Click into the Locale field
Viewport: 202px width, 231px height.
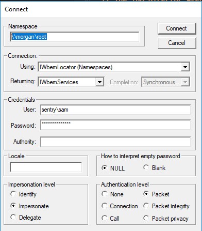point(46,167)
